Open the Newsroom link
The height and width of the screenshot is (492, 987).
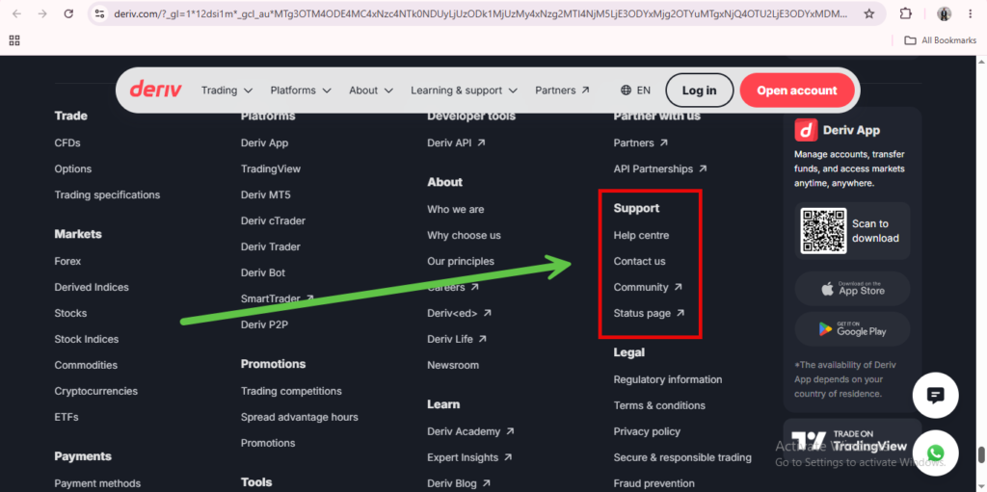click(453, 365)
